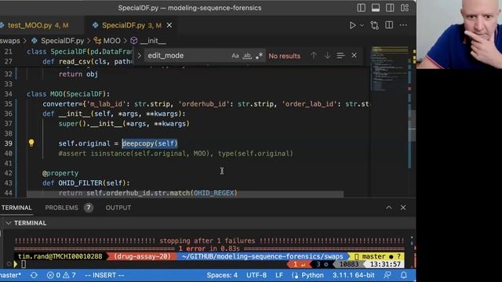Toggle the secondary sidebar layout icon
Screen dimensions: 502x282
390,8
